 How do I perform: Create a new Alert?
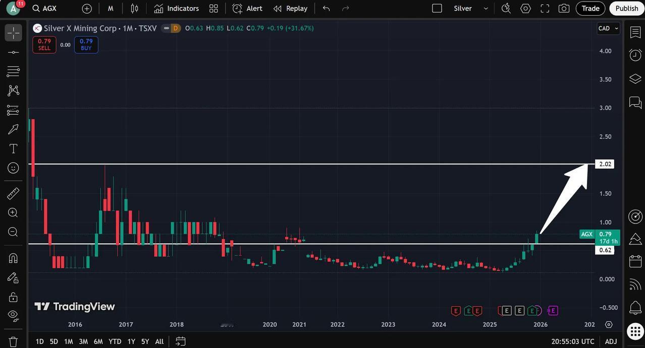point(247,9)
